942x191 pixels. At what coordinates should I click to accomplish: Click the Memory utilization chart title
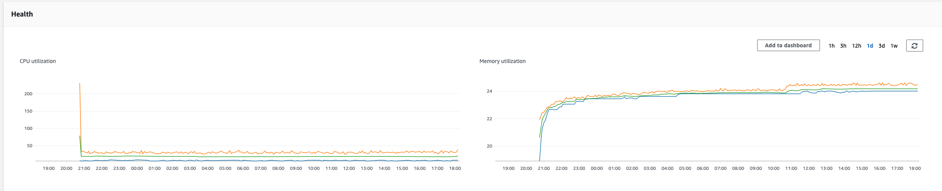502,61
